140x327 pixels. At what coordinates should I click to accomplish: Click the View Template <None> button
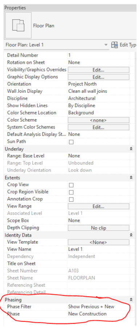click(x=99, y=242)
